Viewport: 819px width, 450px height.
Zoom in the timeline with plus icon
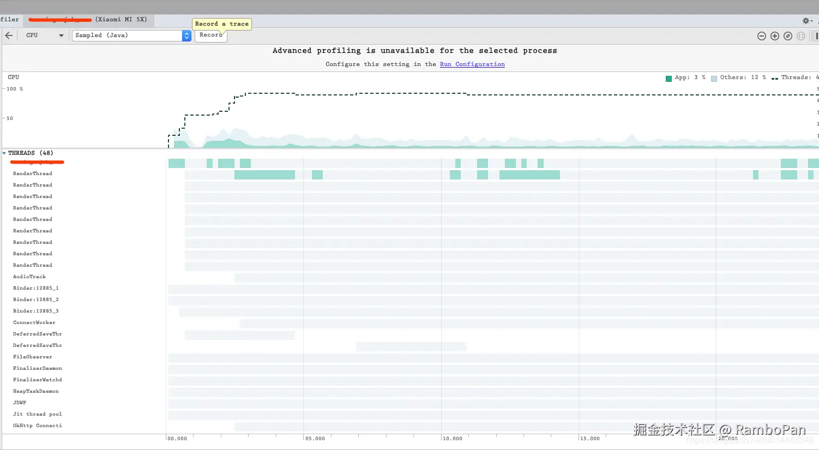coord(775,36)
